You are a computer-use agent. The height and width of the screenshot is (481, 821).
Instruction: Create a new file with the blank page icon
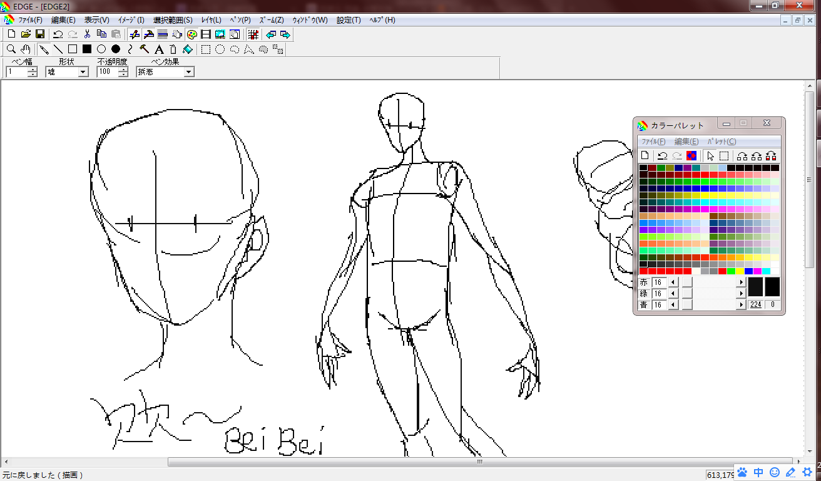coord(11,34)
